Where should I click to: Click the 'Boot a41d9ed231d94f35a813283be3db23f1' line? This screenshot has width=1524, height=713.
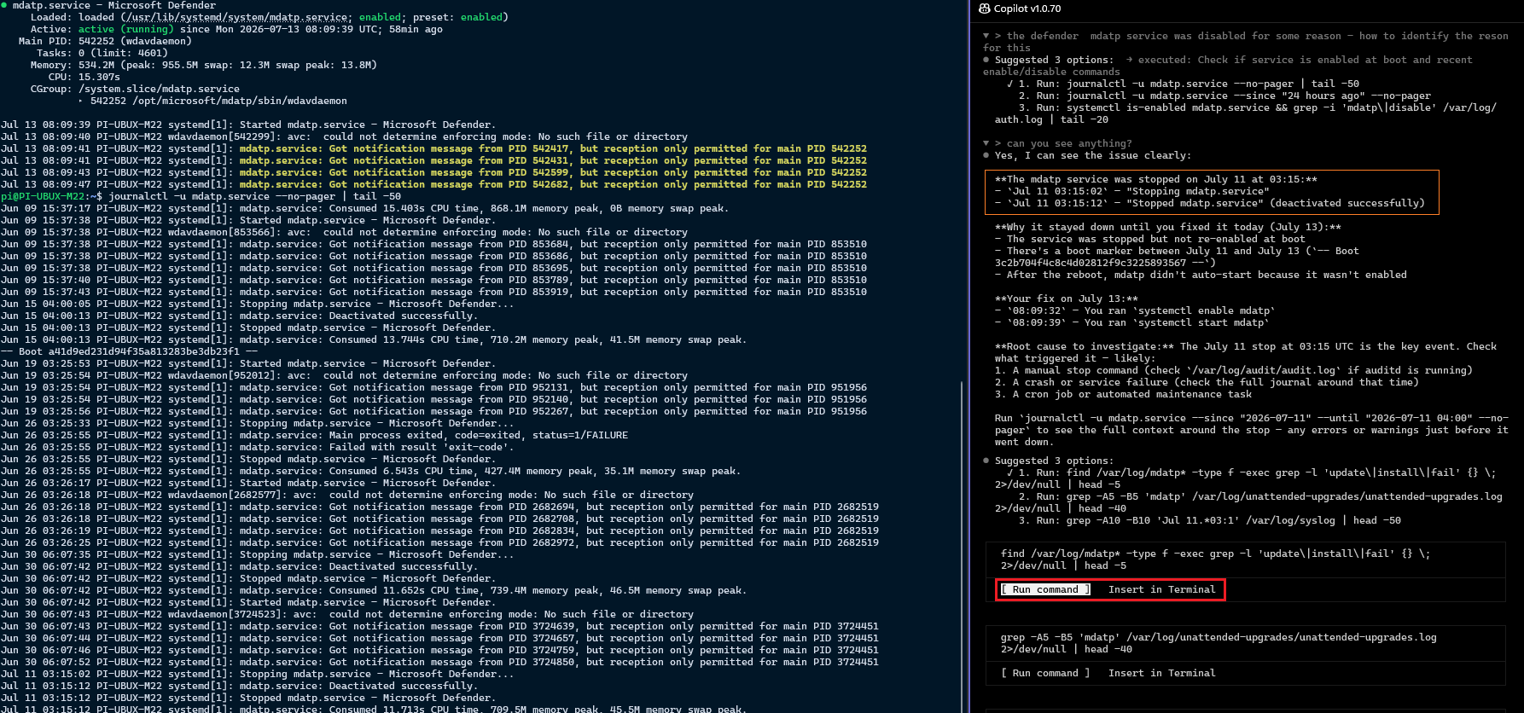click(129, 351)
